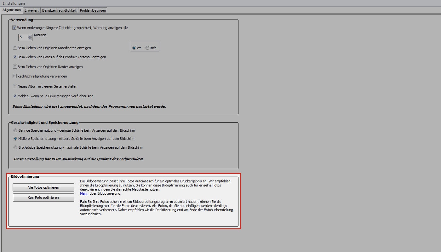Select Geringe Speichernutzung option

click(x=15, y=130)
